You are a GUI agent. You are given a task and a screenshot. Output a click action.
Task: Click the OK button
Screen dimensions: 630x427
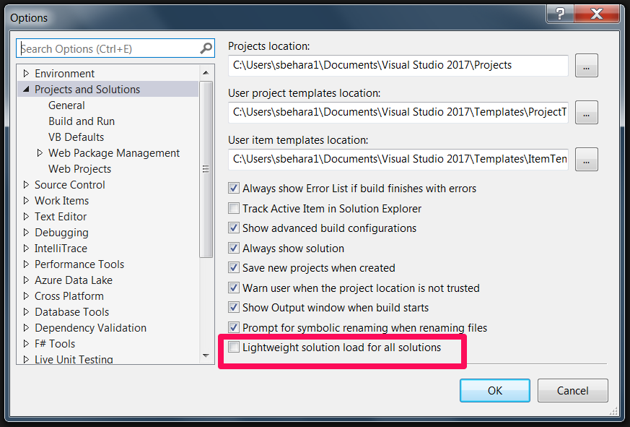pyautogui.click(x=494, y=390)
